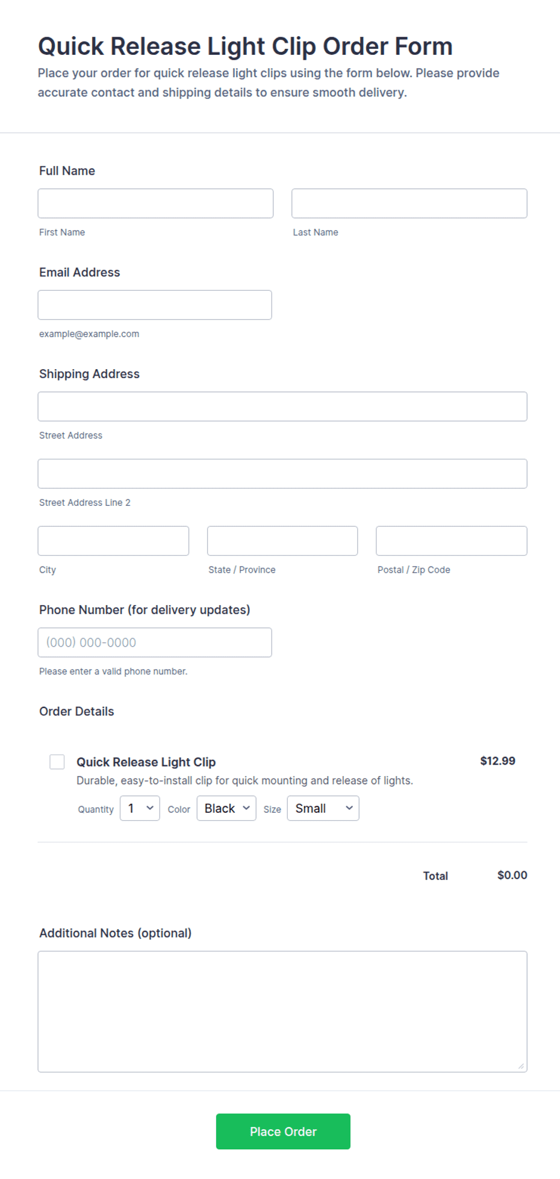Click into the Email Address field
This screenshot has height=1179, width=560.
tap(155, 305)
